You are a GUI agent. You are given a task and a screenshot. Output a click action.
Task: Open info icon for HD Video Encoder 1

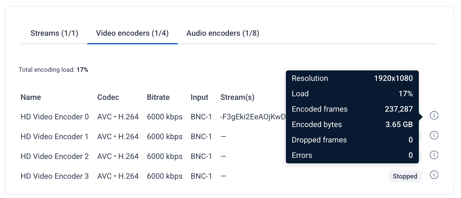pos(434,135)
